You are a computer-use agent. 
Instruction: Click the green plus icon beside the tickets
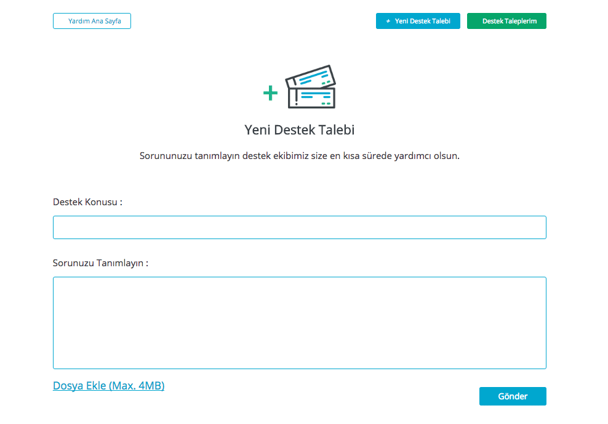(x=270, y=93)
